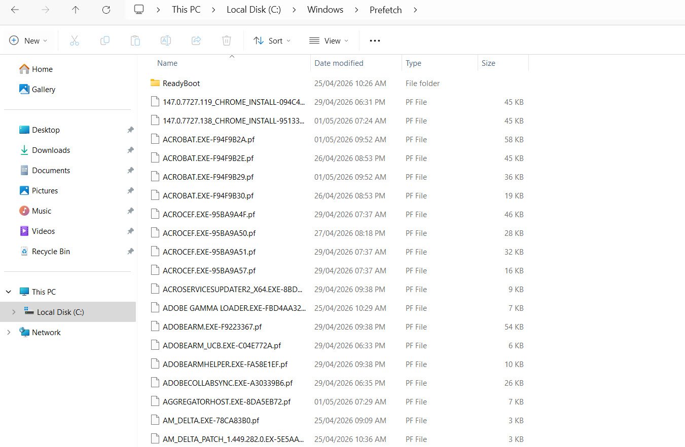Click the Prefetch breadcrumb segment
Image resolution: width=685 pixels, height=447 pixels.
(385, 10)
